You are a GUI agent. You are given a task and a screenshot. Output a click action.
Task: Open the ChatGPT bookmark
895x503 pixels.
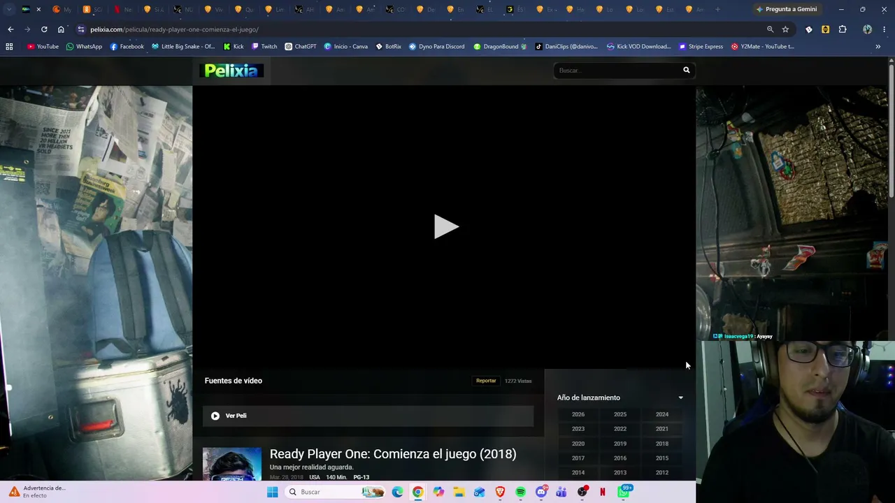coord(301,46)
